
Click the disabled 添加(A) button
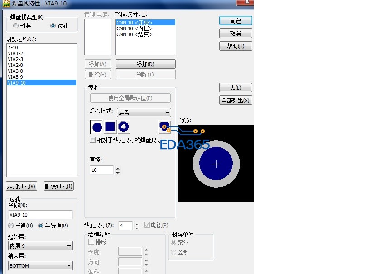click(97, 64)
